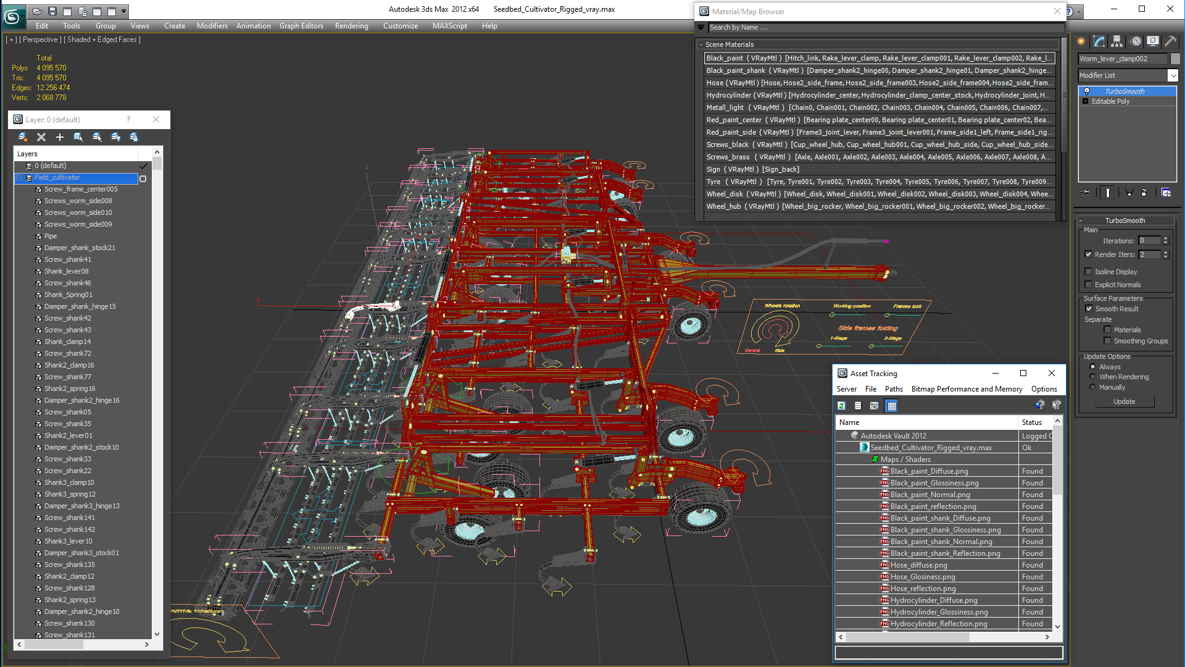Increase the Iterations spinner value
This screenshot has width=1185, height=667.
(1165, 238)
